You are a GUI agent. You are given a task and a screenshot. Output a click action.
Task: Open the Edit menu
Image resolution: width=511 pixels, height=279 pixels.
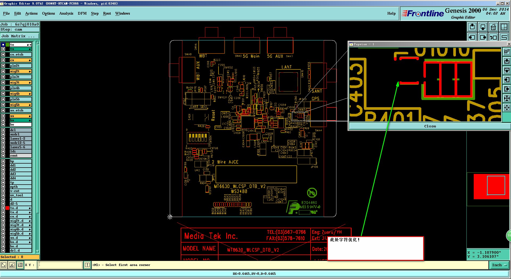point(18,13)
